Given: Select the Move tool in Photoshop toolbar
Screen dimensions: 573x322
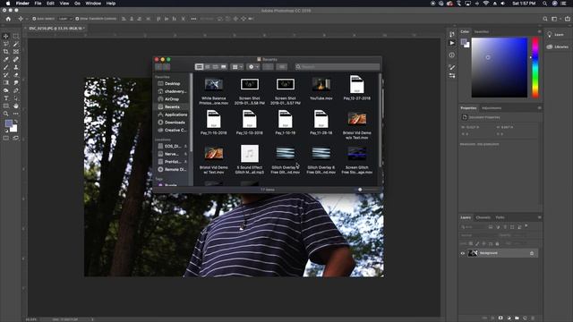Looking at the screenshot, I should coord(6,36).
